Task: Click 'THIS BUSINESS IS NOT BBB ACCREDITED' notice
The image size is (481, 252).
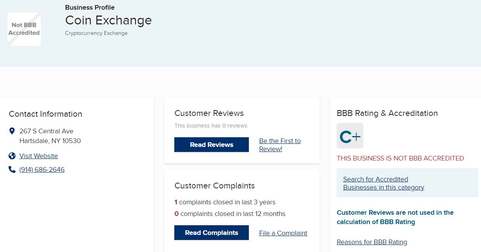Action: (x=400, y=158)
